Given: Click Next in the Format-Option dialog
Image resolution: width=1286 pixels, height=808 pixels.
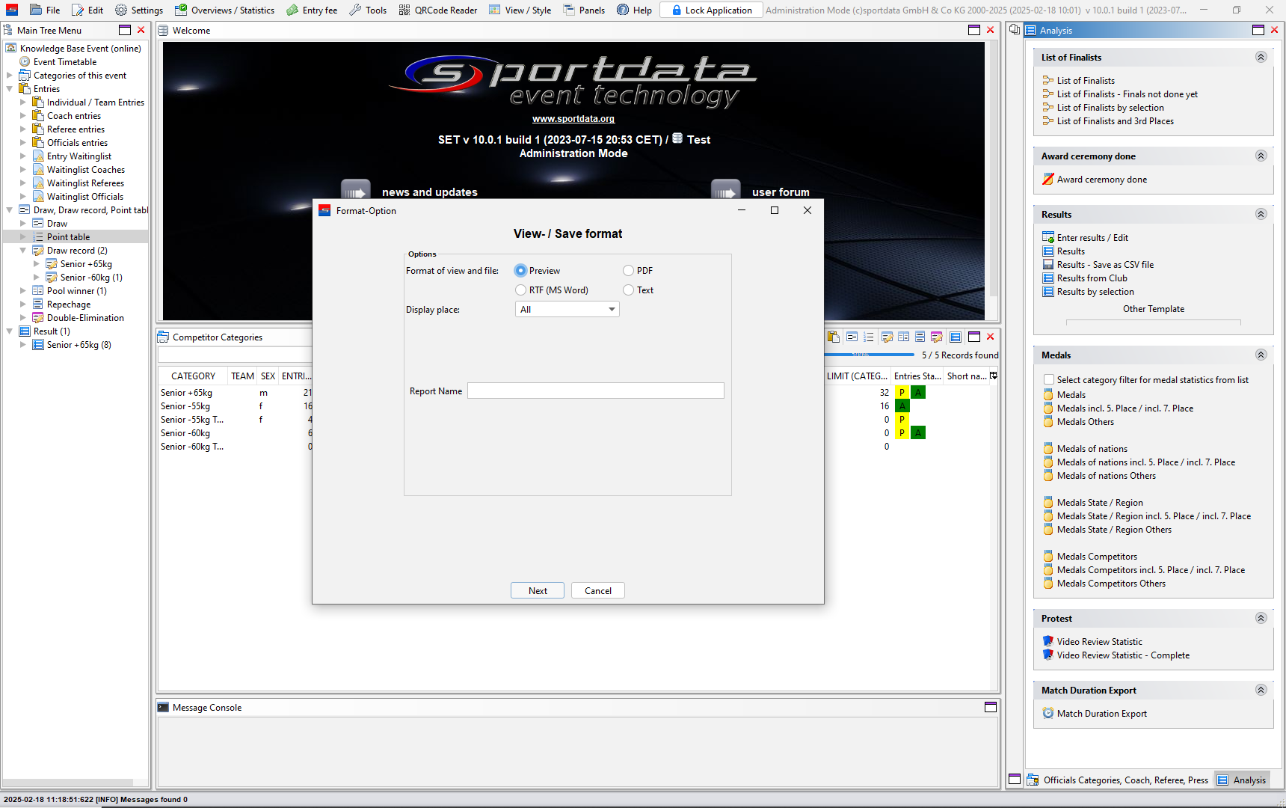Looking at the screenshot, I should (538, 591).
